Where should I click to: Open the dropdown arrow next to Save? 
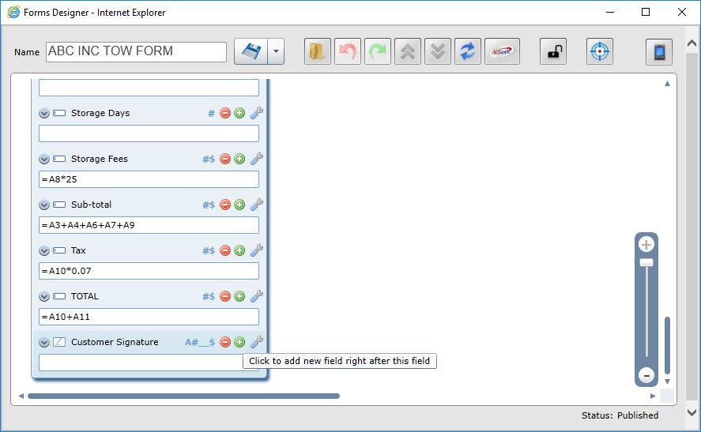[276, 52]
